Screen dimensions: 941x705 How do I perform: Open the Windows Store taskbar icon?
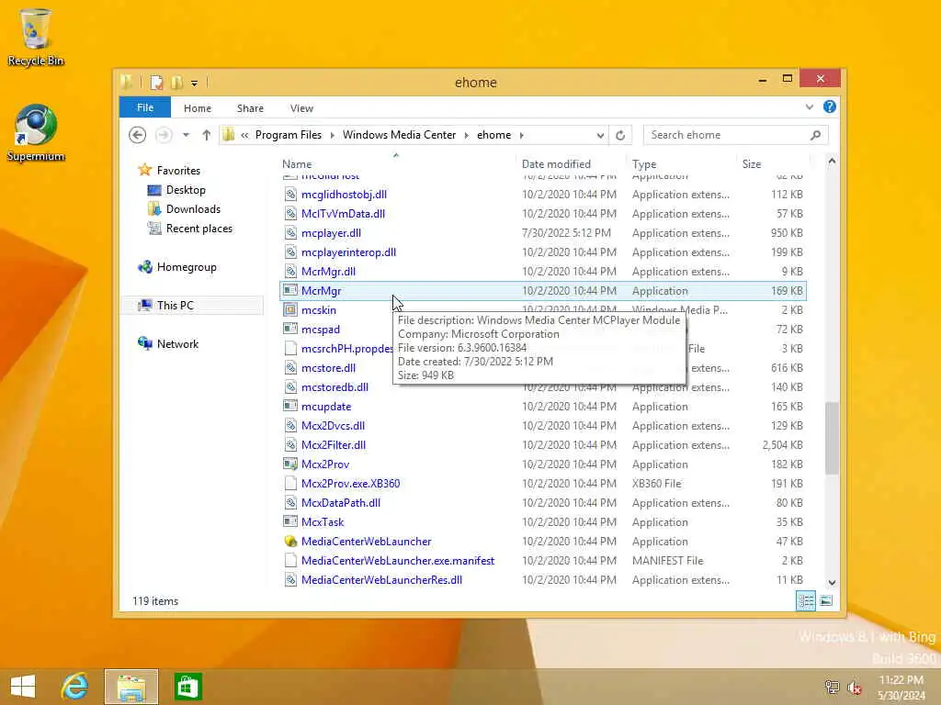[187, 687]
